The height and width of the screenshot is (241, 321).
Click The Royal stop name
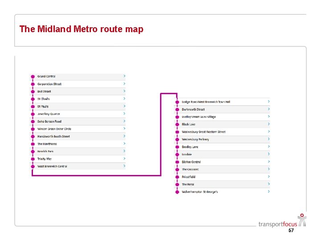tap(188, 184)
